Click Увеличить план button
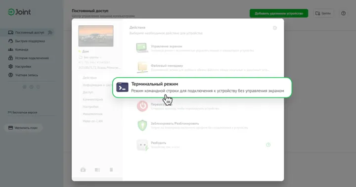 23,128
